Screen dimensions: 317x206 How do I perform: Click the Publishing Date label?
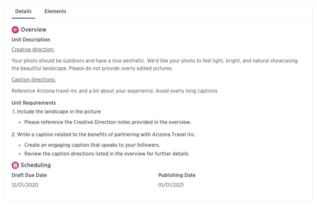click(177, 175)
